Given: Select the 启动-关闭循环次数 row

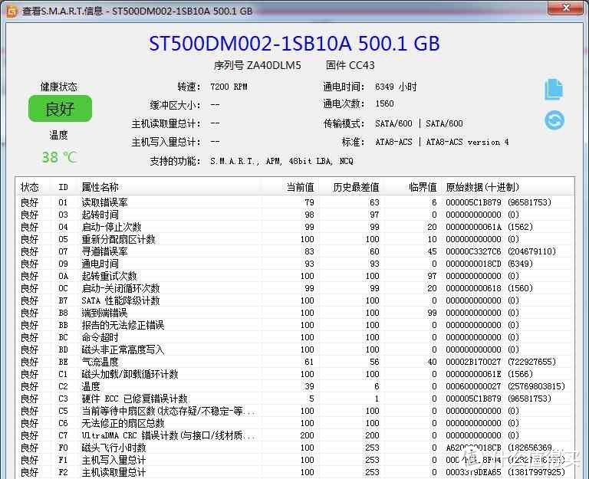Looking at the screenshot, I should tap(294, 288).
